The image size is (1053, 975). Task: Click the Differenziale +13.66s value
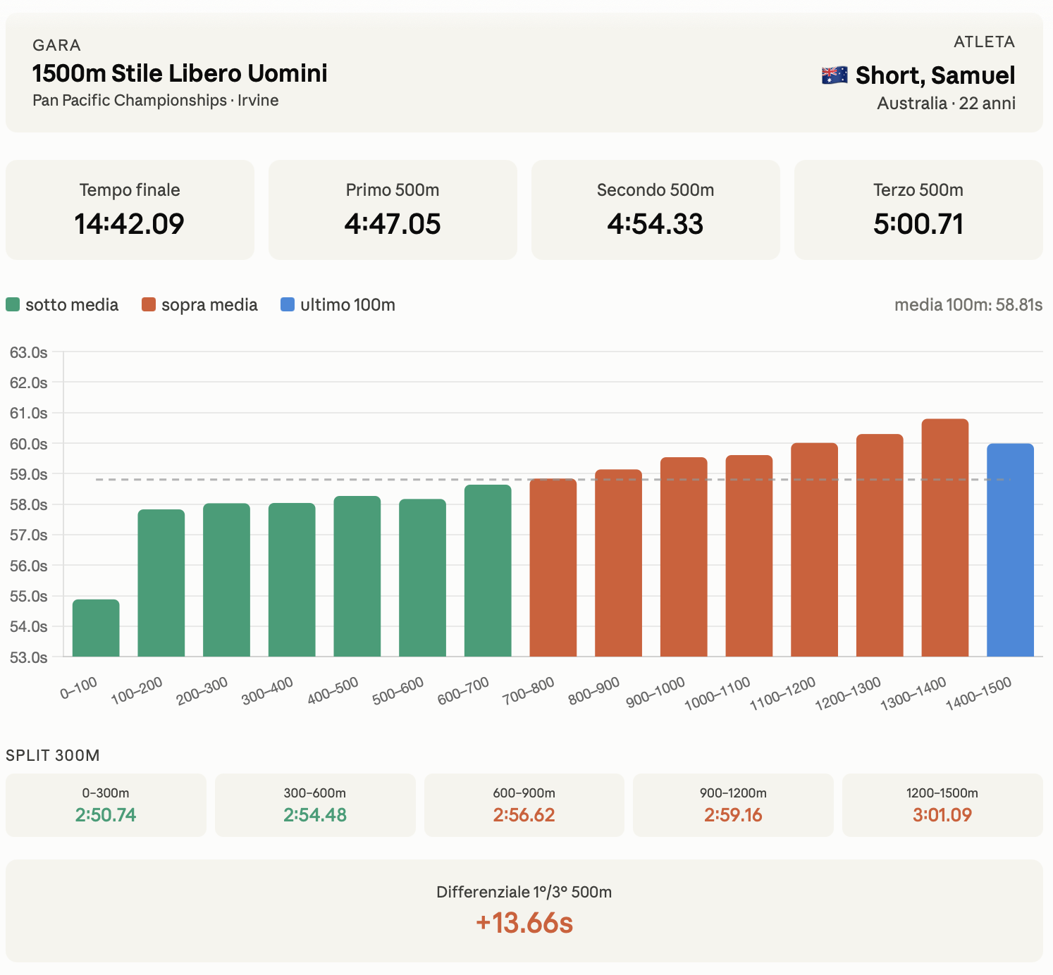pyautogui.click(x=524, y=922)
